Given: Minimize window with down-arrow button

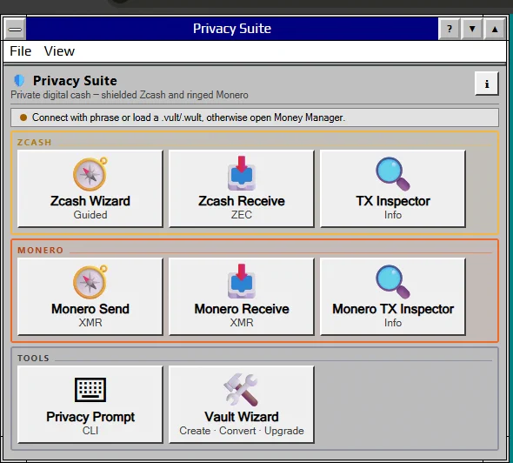Looking at the screenshot, I should coord(472,29).
